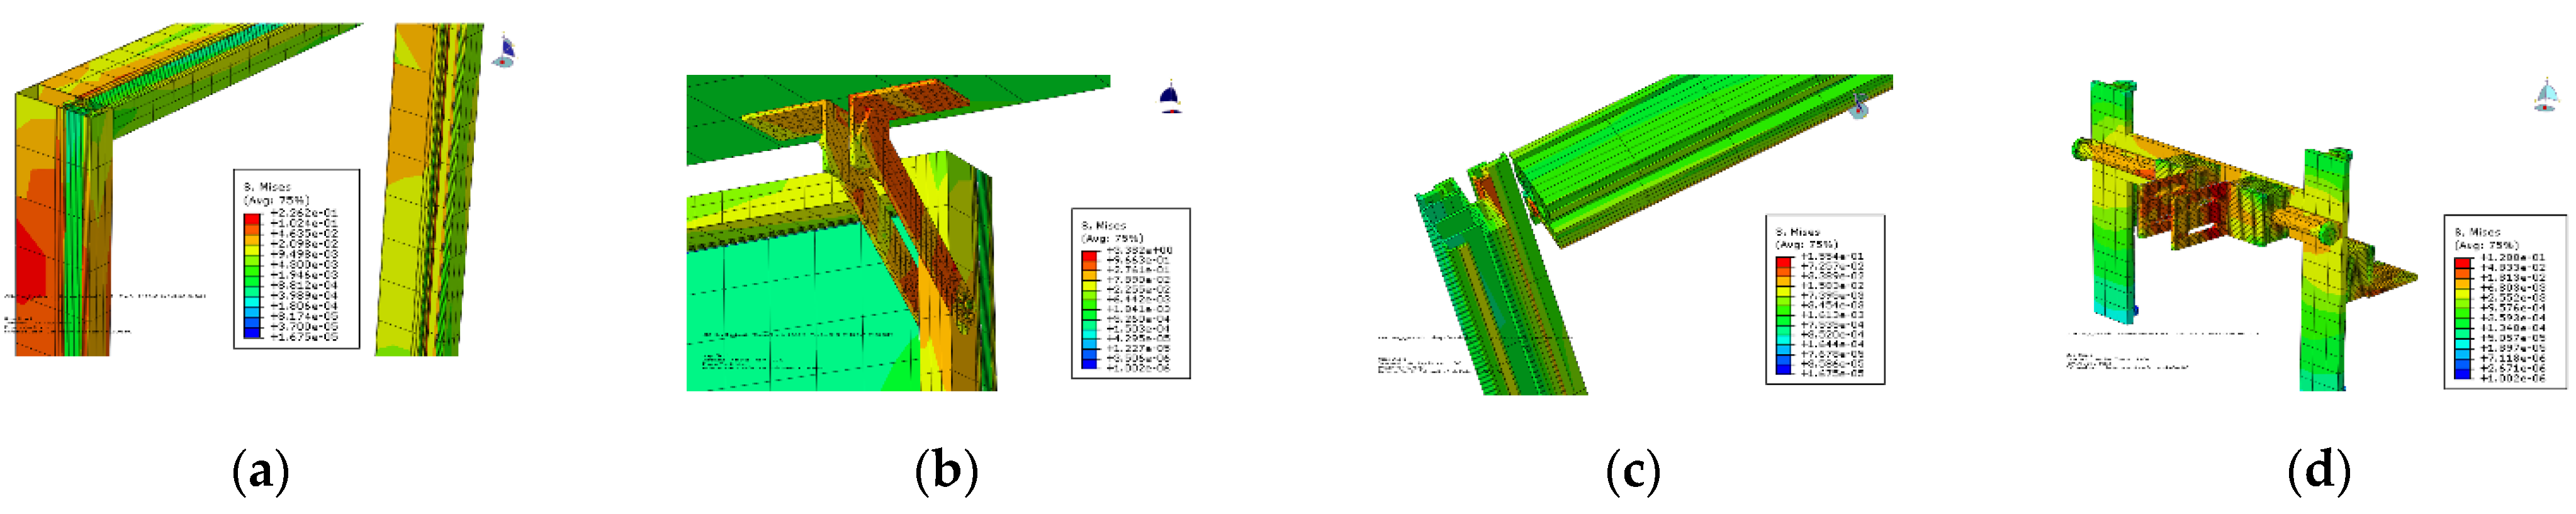Click the minimum value "+1.675e-05" in panel (a) legend
The width and height of the screenshot is (2576, 514).
304,337
